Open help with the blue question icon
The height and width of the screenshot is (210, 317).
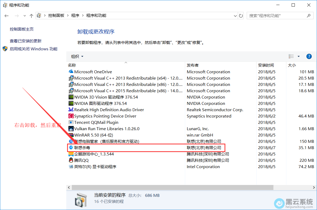click(x=309, y=56)
